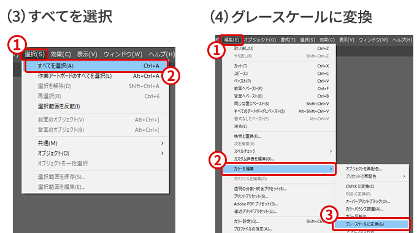Click 書式なしでペースト(F) entry
This screenshot has height=233, width=417.
point(279,119)
